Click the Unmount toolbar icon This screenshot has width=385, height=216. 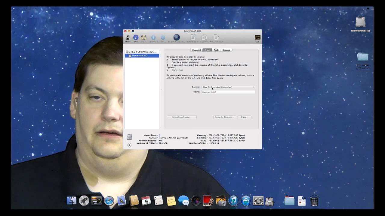153,37
